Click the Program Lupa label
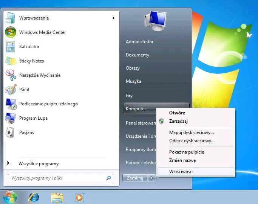 tap(33, 118)
